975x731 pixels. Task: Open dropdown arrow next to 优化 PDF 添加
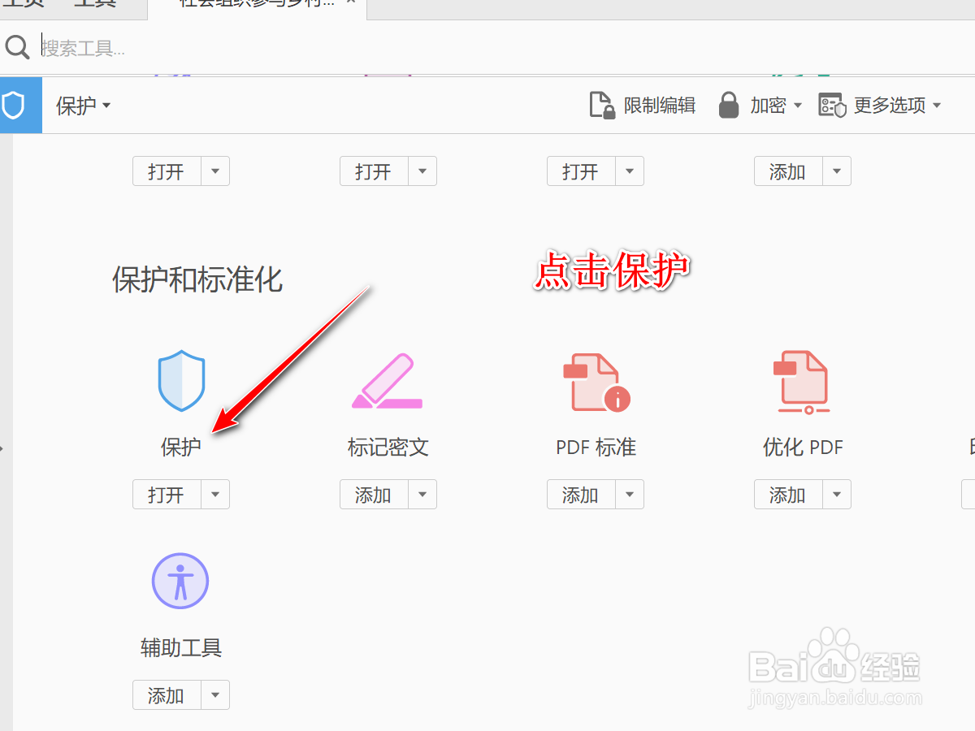pos(837,494)
